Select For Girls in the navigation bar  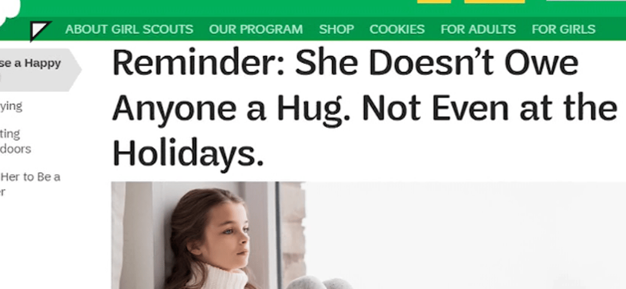point(564,29)
